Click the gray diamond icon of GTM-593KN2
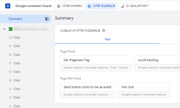 (x=59, y=6)
